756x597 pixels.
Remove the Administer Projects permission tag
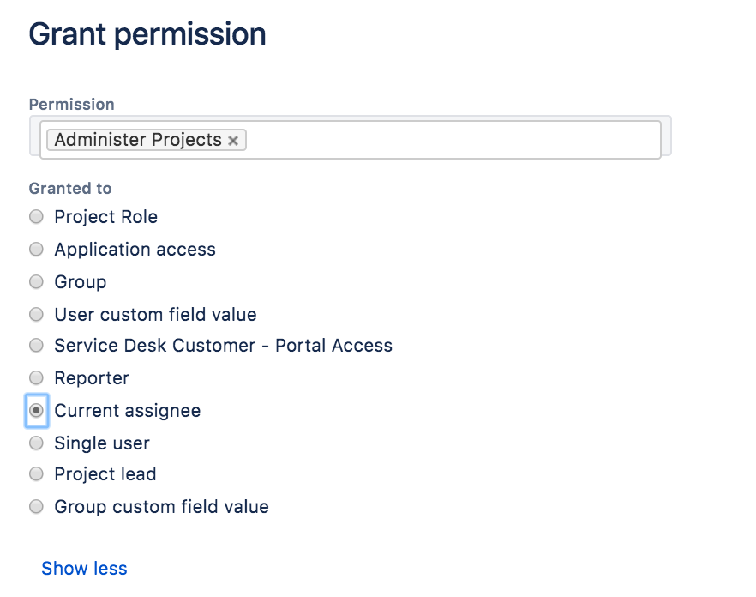(x=233, y=140)
